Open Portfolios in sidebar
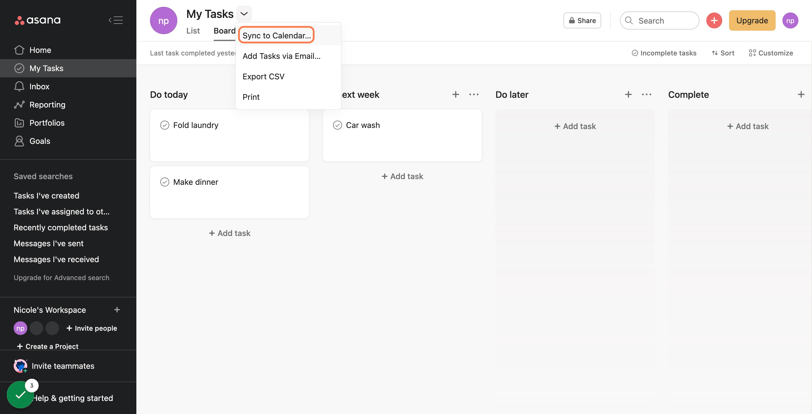This screenshot has height=414, width=812. [68, 123]
